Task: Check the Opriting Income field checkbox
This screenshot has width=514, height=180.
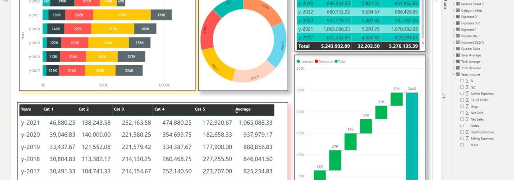Action: pyautogui.click(x=462, y=132)
